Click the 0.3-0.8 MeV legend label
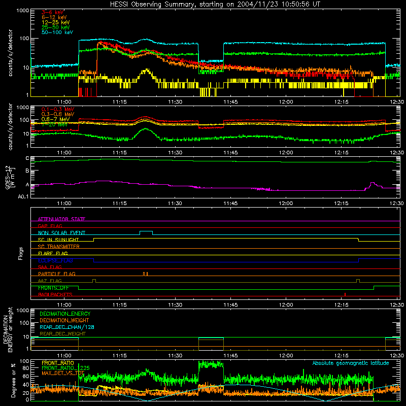 (x=58, y=114)
